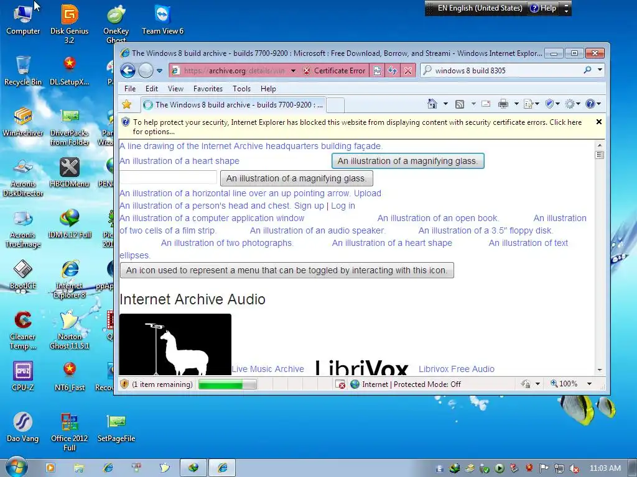
Task: Toggle Compatibility View torn-page icon
Action: pos(377,71)
